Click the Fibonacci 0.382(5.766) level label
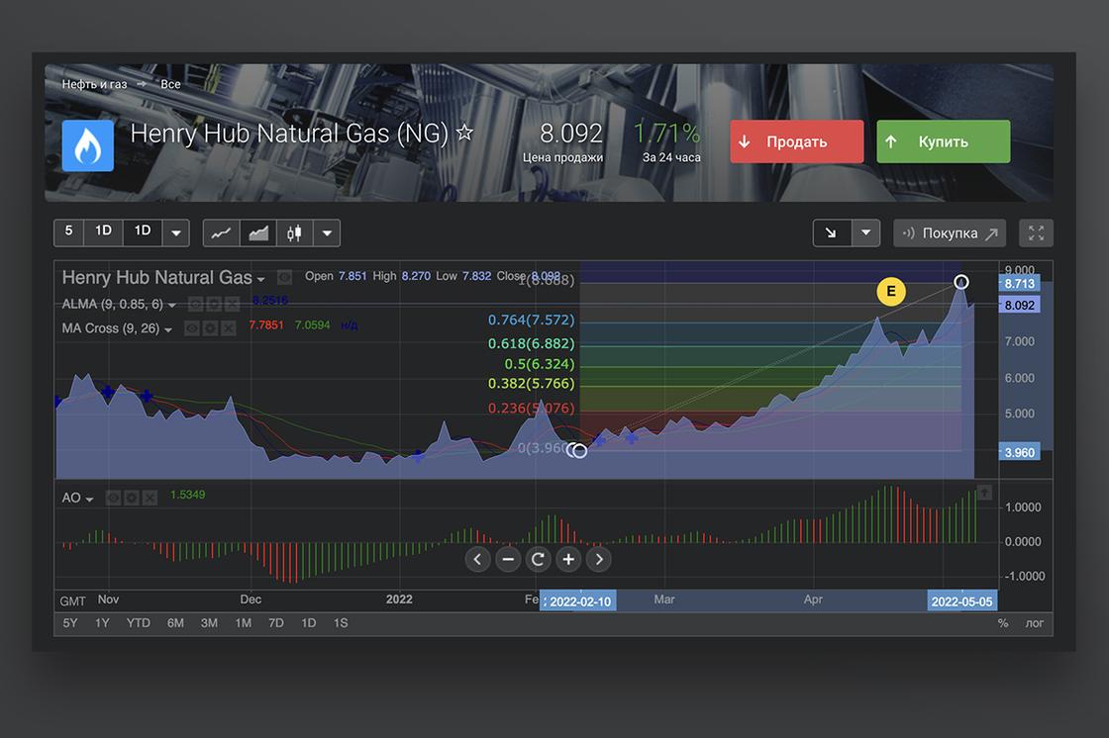Viewport: 1109px width, 738px height. pos(531,383)
